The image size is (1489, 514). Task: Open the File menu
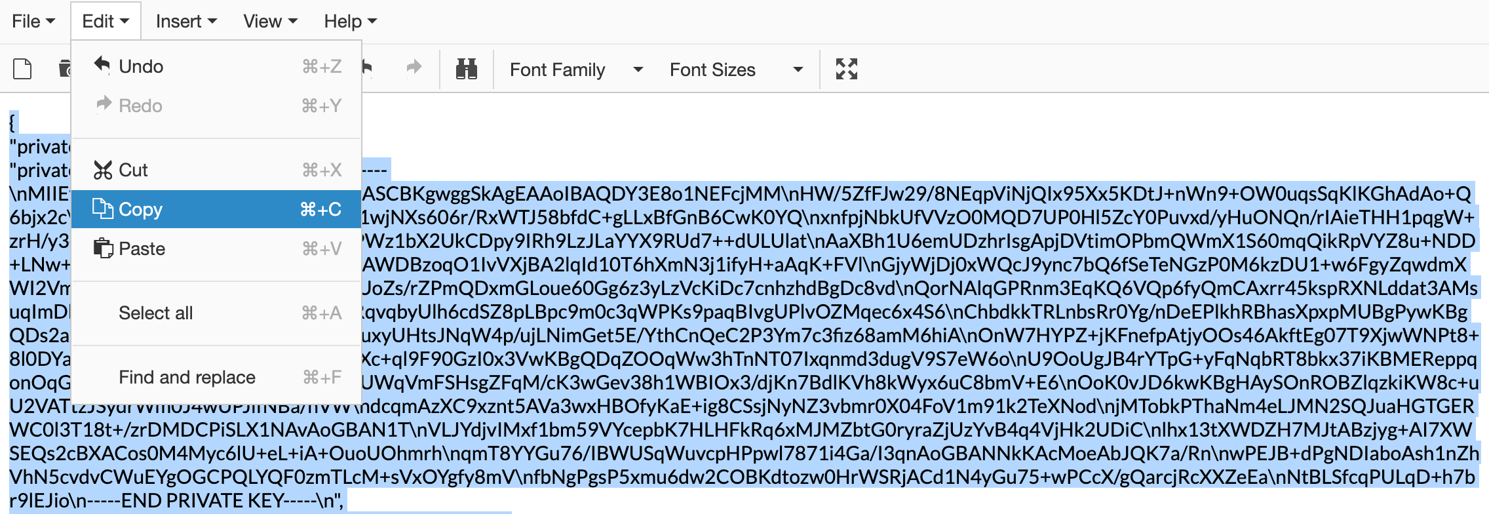pyautogui.click(x=33, y=20)
